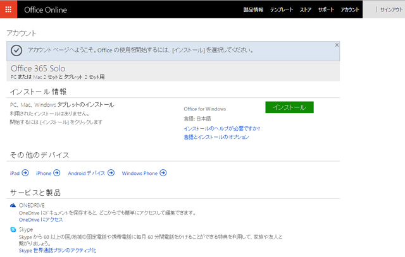Click the アカウント page title
The width and height of the screenshot is (405, 257).
point(22,33)
